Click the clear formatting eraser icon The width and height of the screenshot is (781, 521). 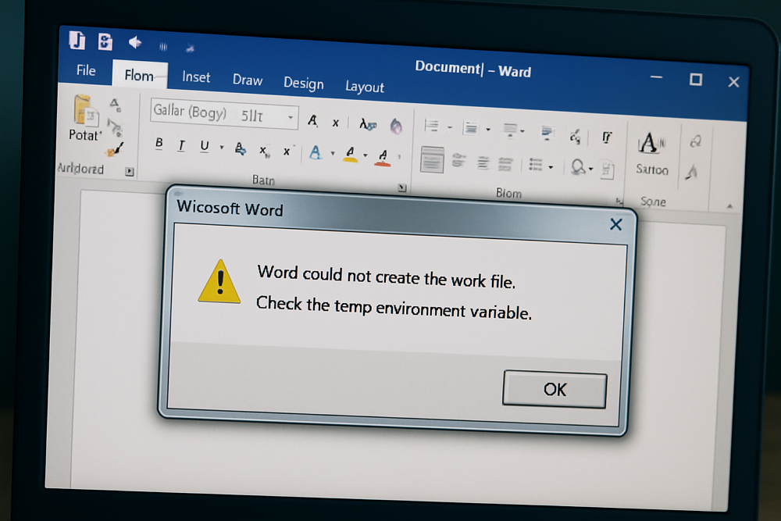[x=396, y=126]
